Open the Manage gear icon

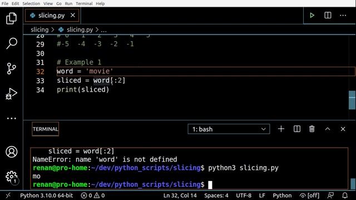[11, 177]
